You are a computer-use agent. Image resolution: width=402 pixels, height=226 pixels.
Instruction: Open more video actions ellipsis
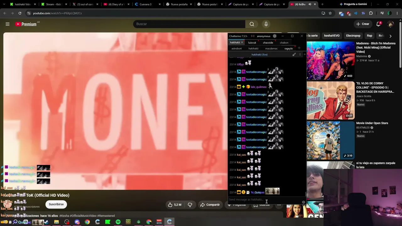[x=279, y=205]
